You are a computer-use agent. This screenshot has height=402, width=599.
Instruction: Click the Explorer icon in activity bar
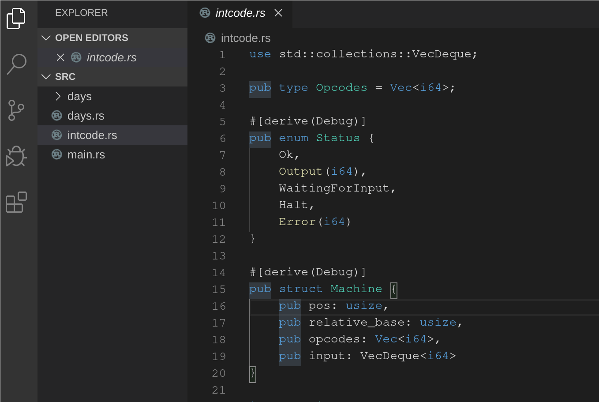pyautogui.click(x=16, y=18)
